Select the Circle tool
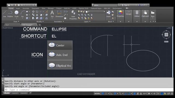This screenshot has width=175, height=98. (16, 14)
